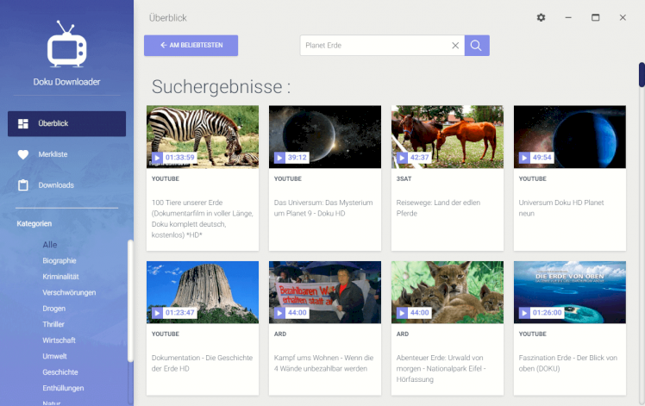
Task: Click the main results vertical scrollbar
Action: [x=641, y=75]
